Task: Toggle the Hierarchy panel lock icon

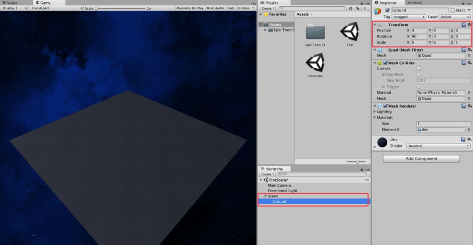Action: [362, 170]
